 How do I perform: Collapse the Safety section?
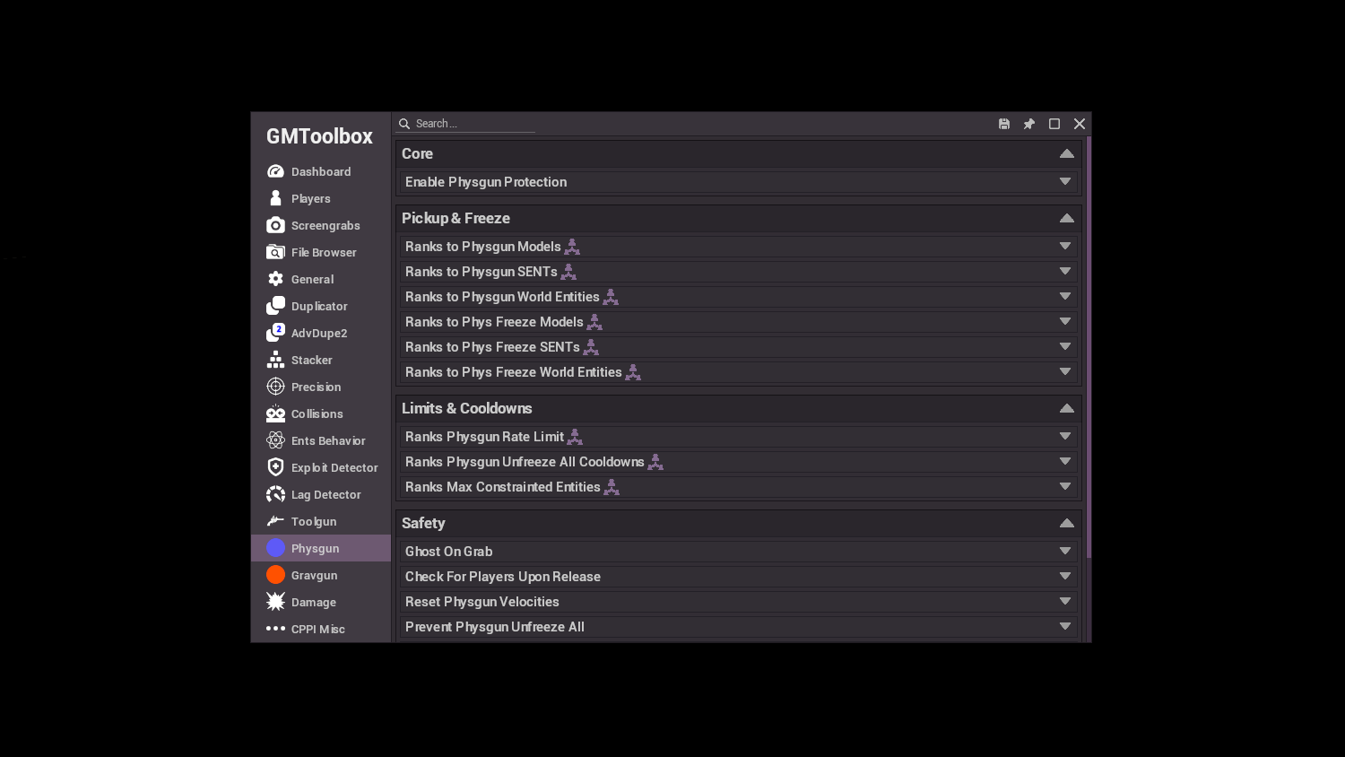pos(1067,523)
